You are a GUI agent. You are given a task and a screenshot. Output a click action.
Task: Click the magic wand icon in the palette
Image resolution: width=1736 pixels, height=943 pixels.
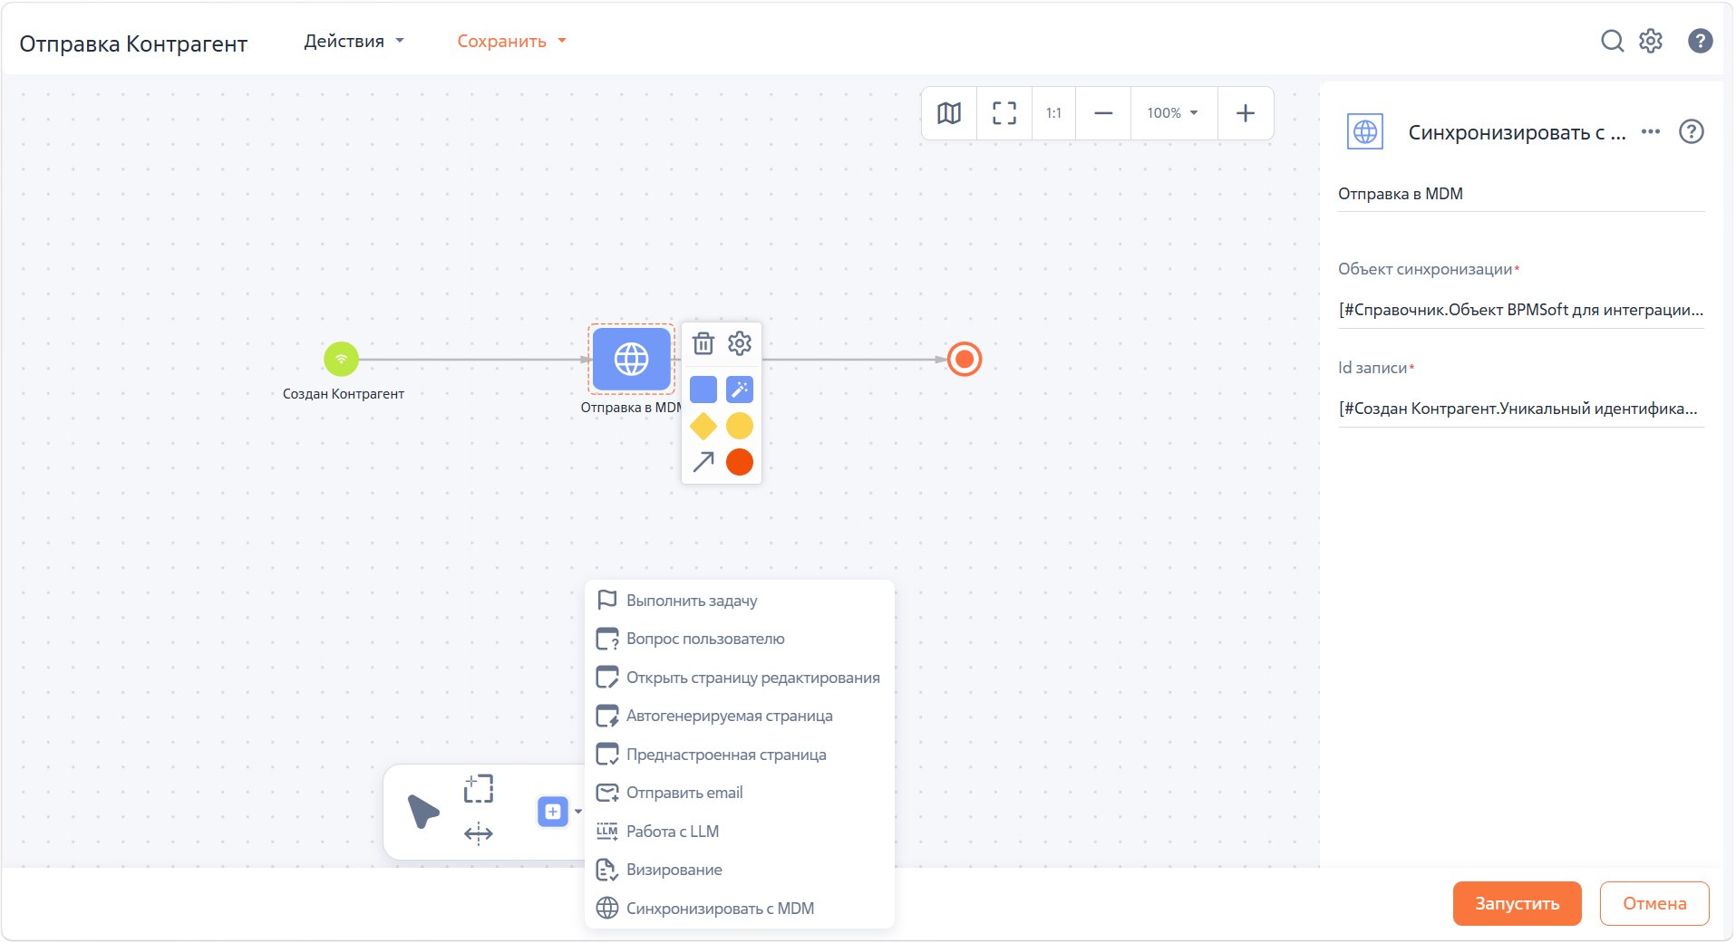(x=740, y=390)
